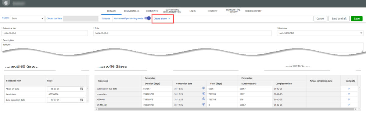366x127 pixels.
Task: Click info icon for Issue date row
Action: (x=203, y=94)
